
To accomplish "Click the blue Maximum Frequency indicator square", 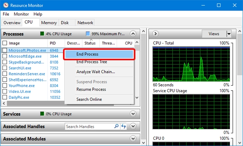I will [x=88, y=34].
